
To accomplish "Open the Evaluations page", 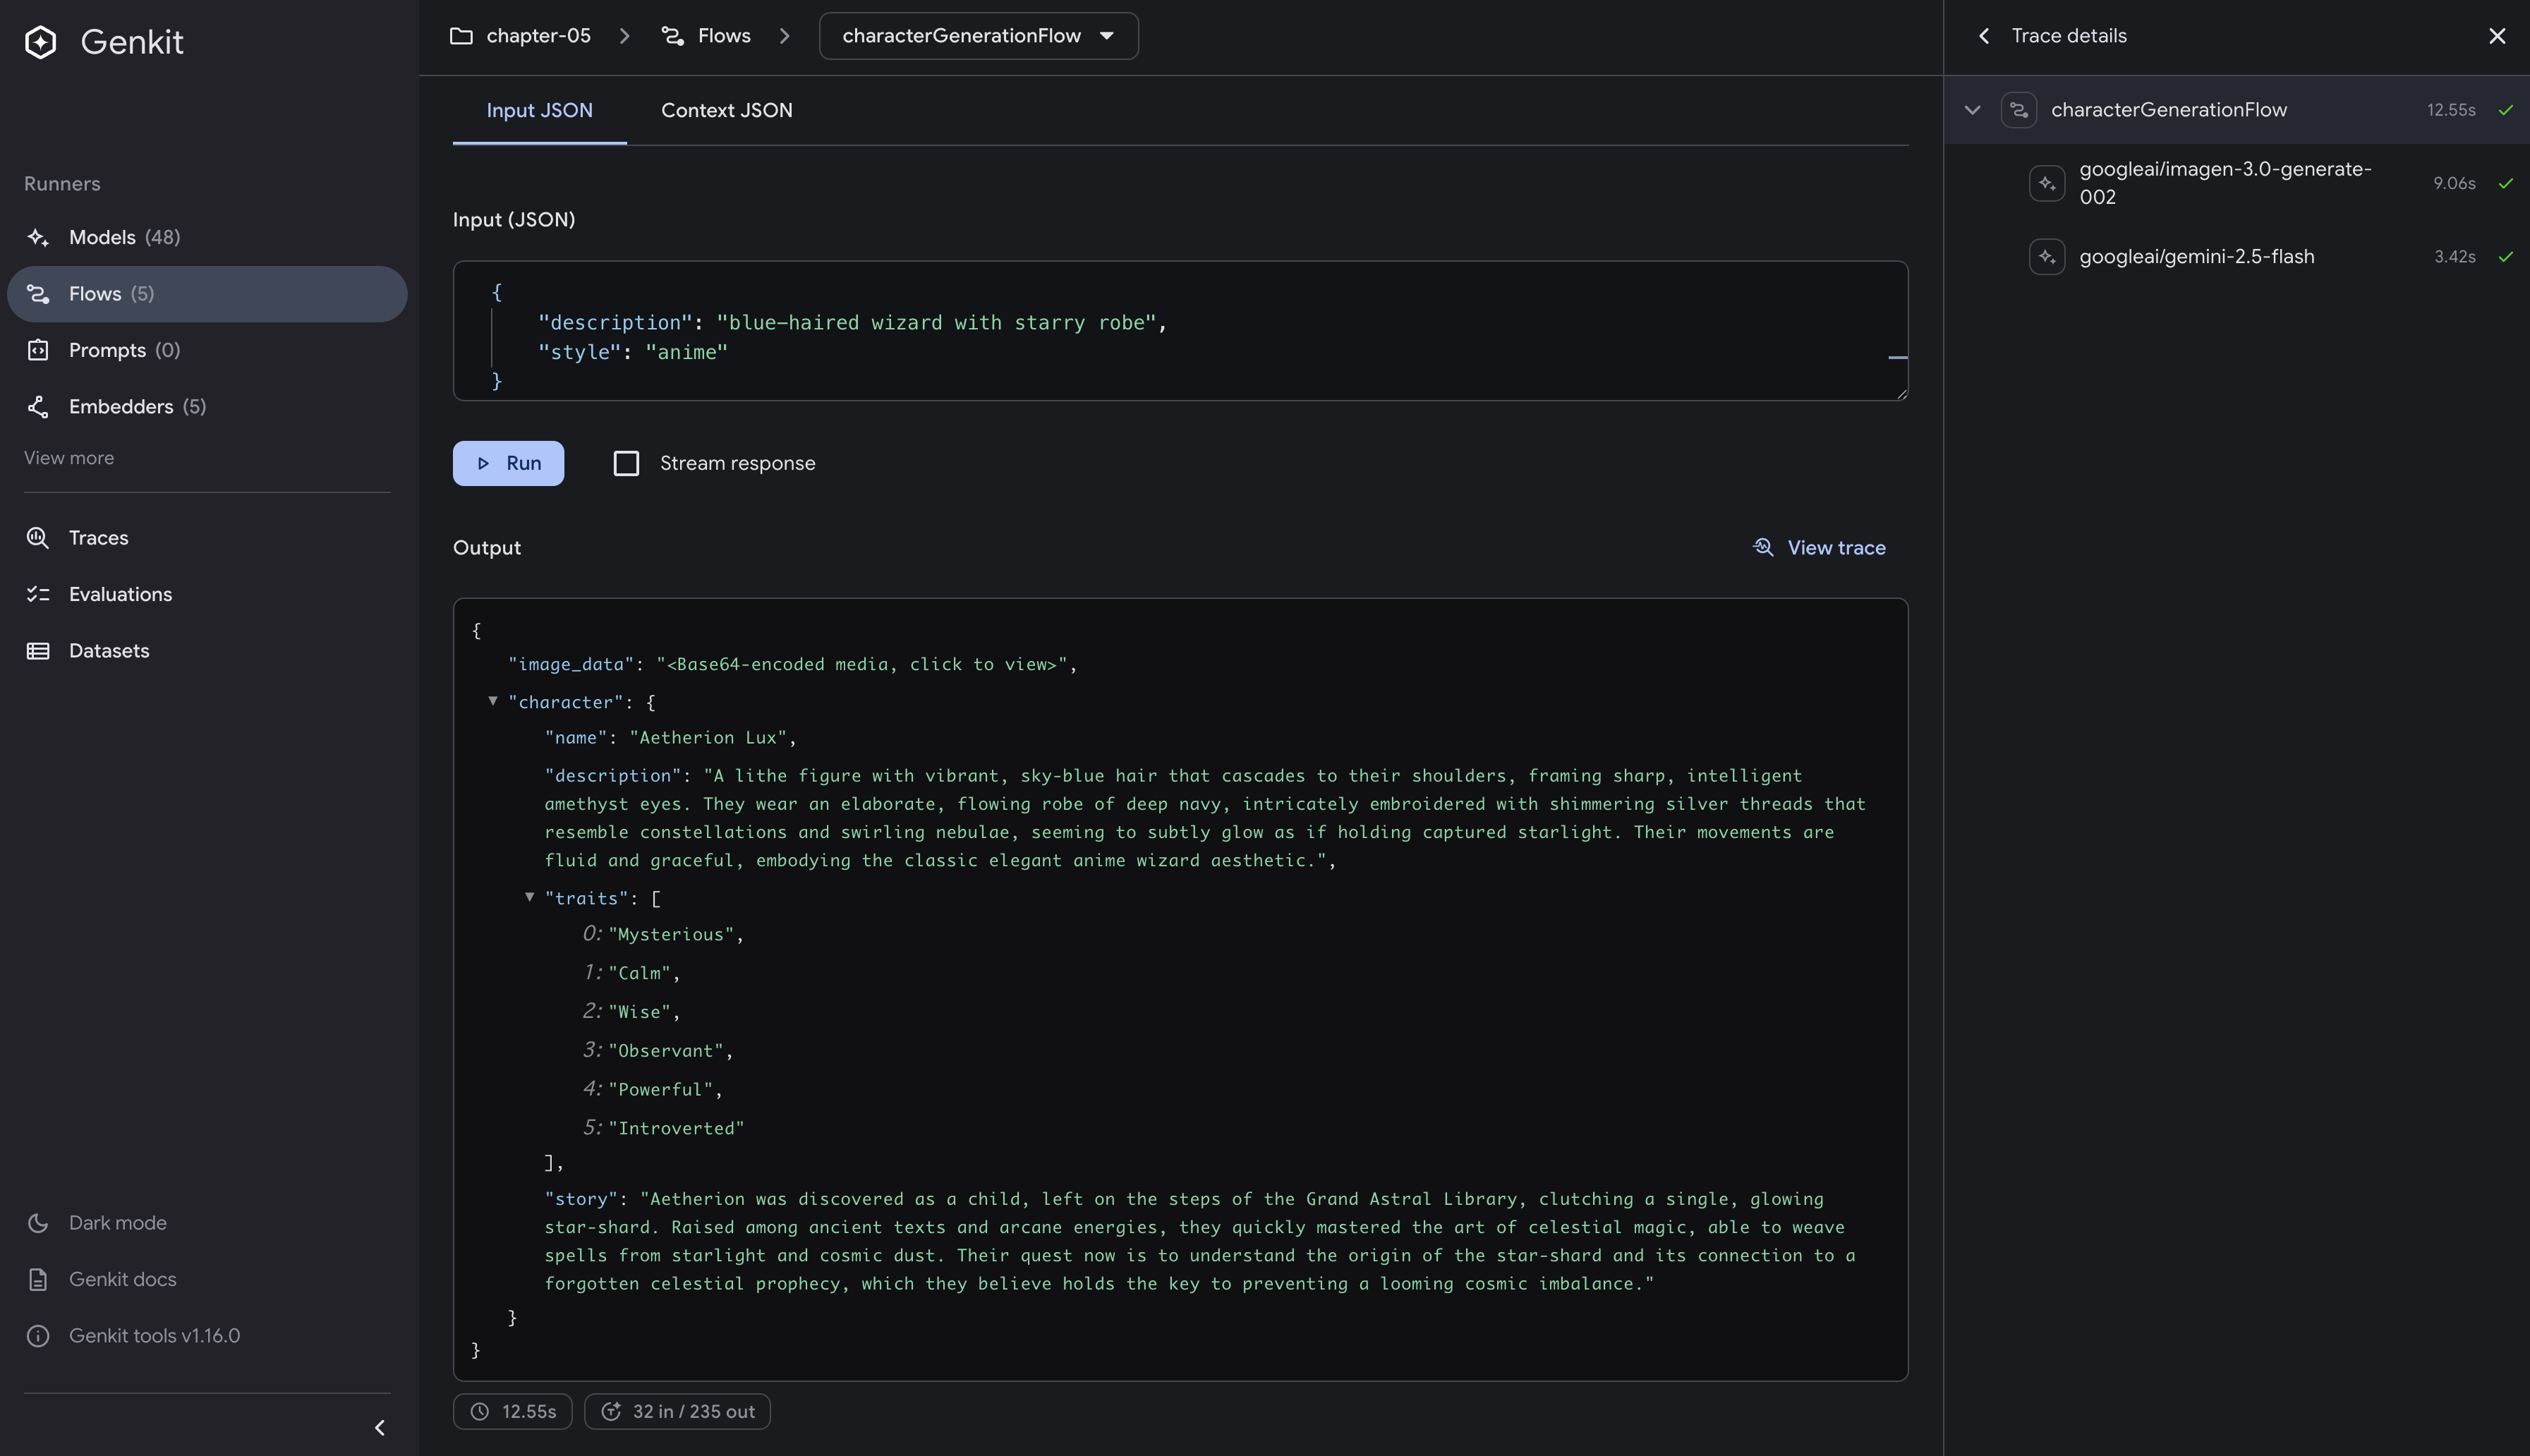I will 207,594.
